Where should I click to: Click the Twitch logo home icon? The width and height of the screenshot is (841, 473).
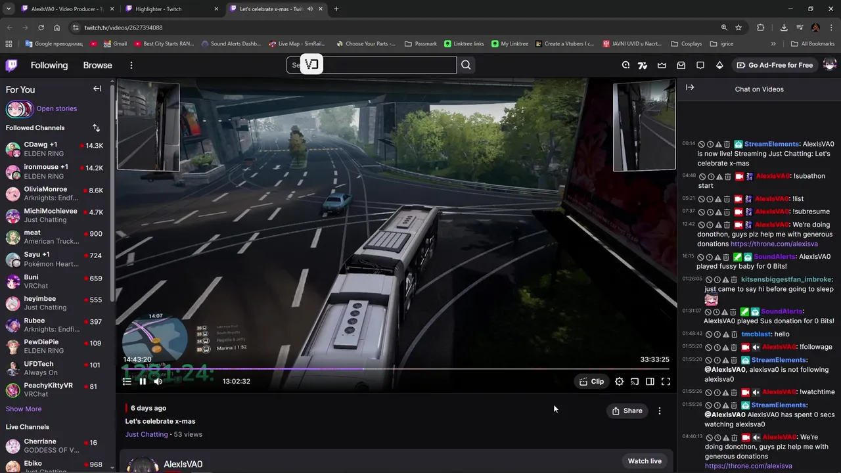12,65
